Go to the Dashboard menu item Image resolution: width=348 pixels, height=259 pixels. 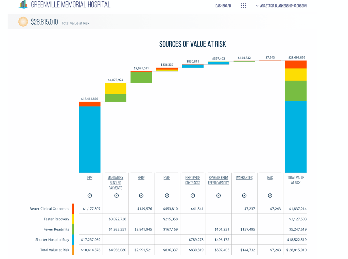coord(223,6)
